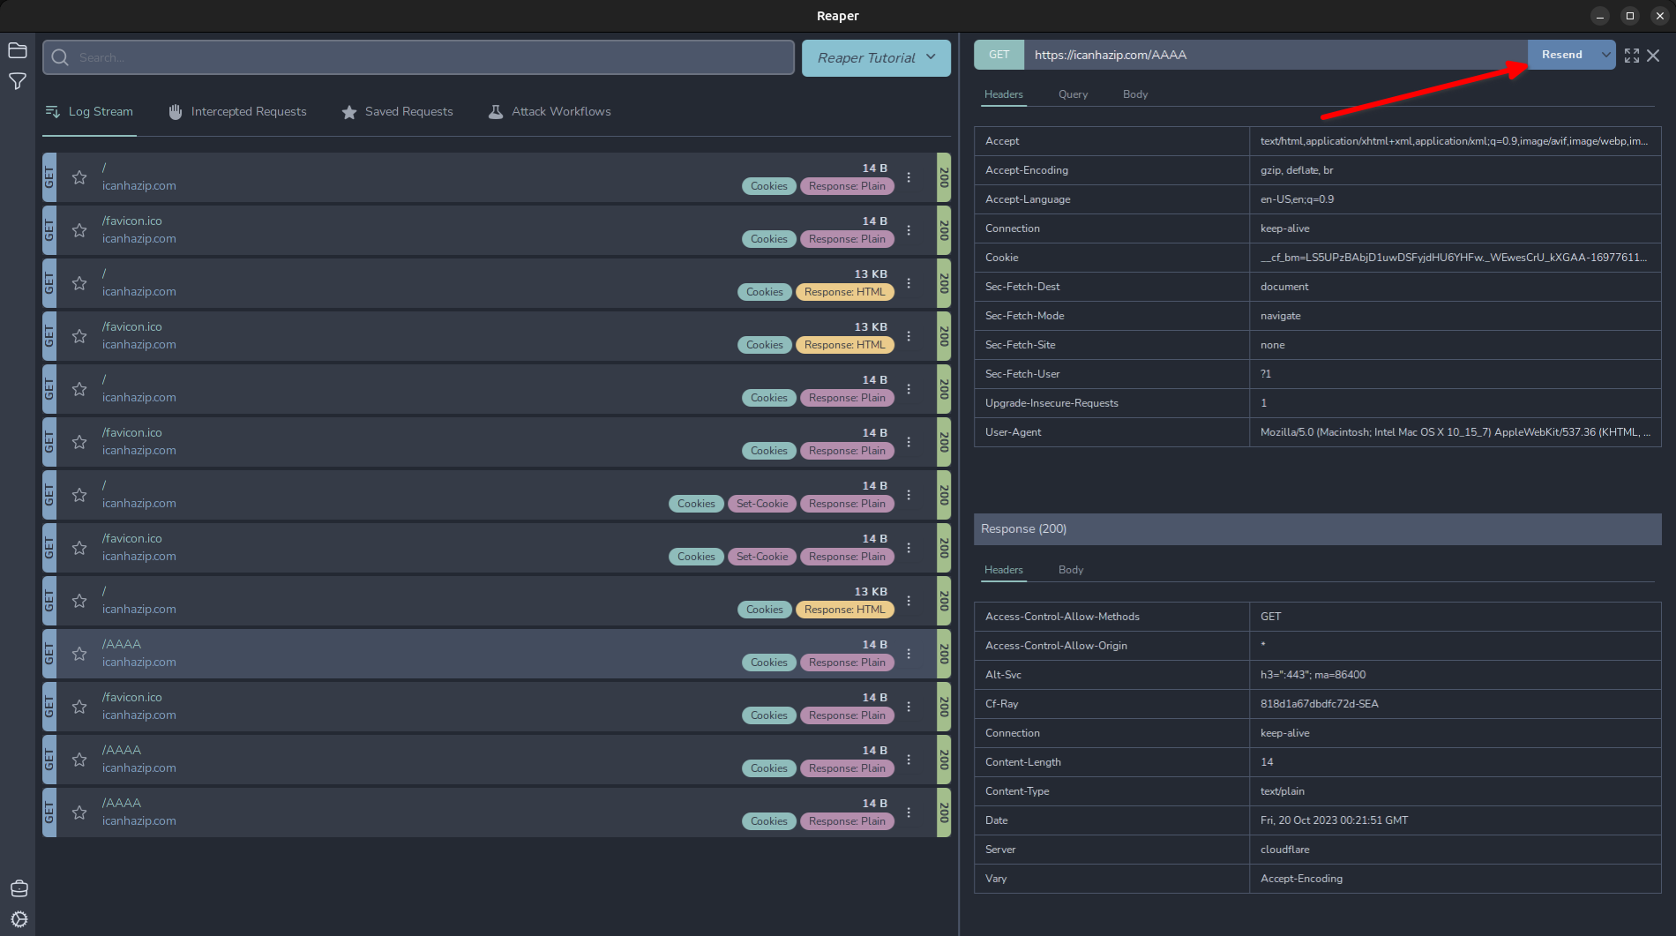1676x936 pixels.
Task: Star the / request with Set-Cookie
Action: point(79,495)
